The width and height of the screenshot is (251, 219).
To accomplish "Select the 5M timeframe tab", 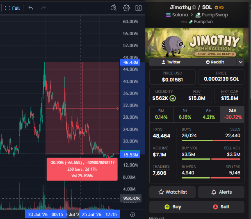I will (161, 115).
